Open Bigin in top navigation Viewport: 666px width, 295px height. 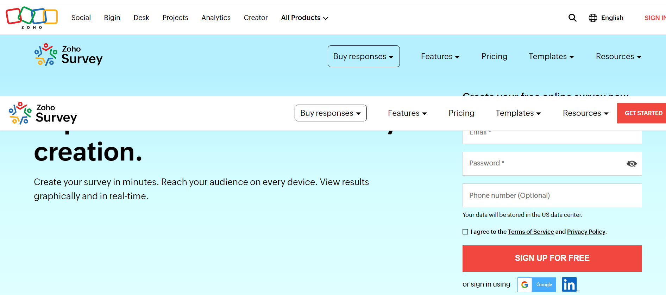[x=112, y=18]
